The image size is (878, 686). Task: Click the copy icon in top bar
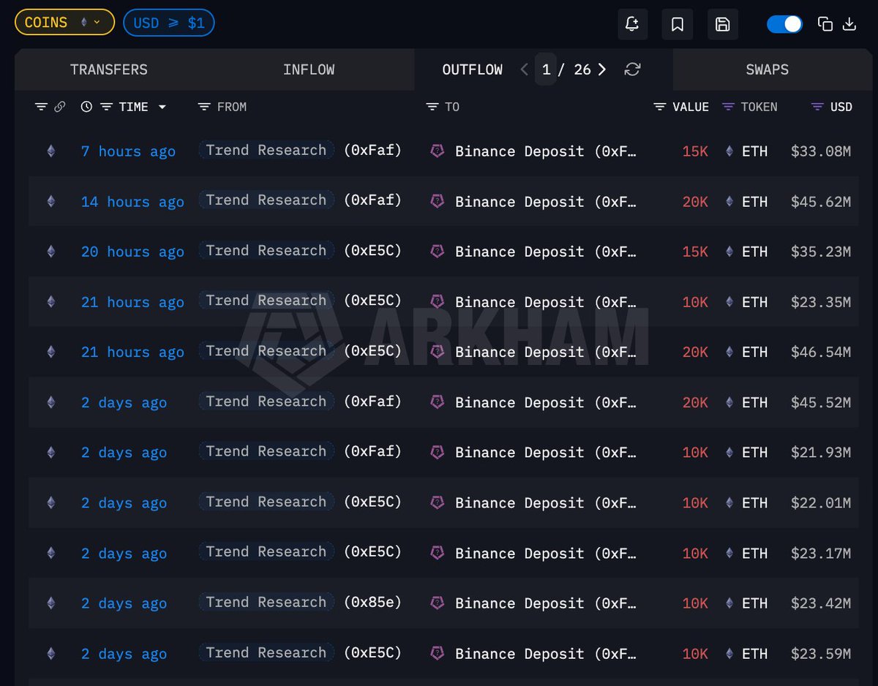[825, 24]
